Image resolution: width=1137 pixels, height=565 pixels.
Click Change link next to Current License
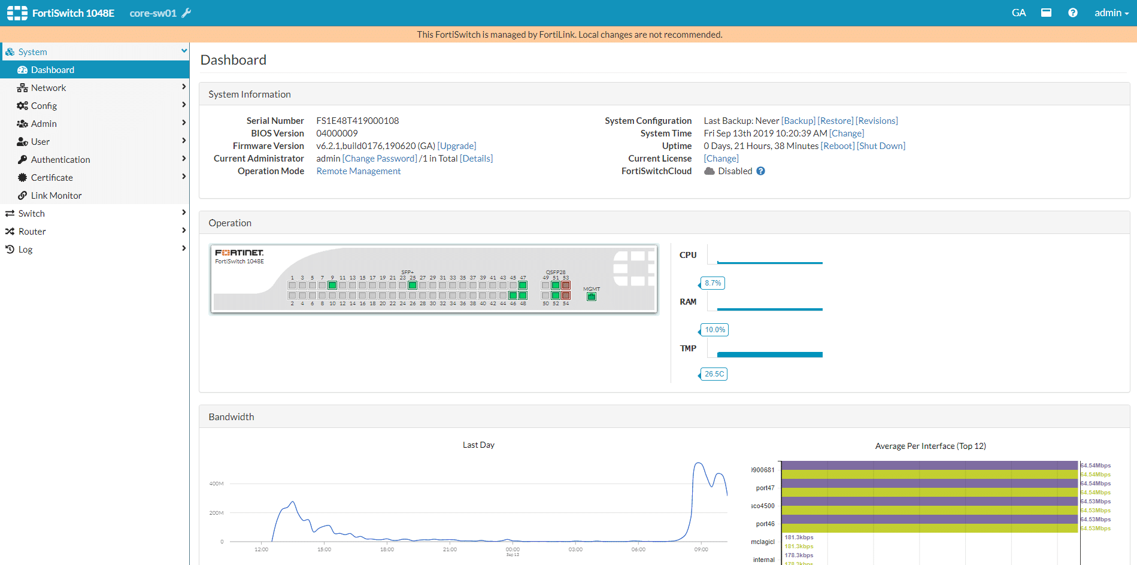click(721, 159)
